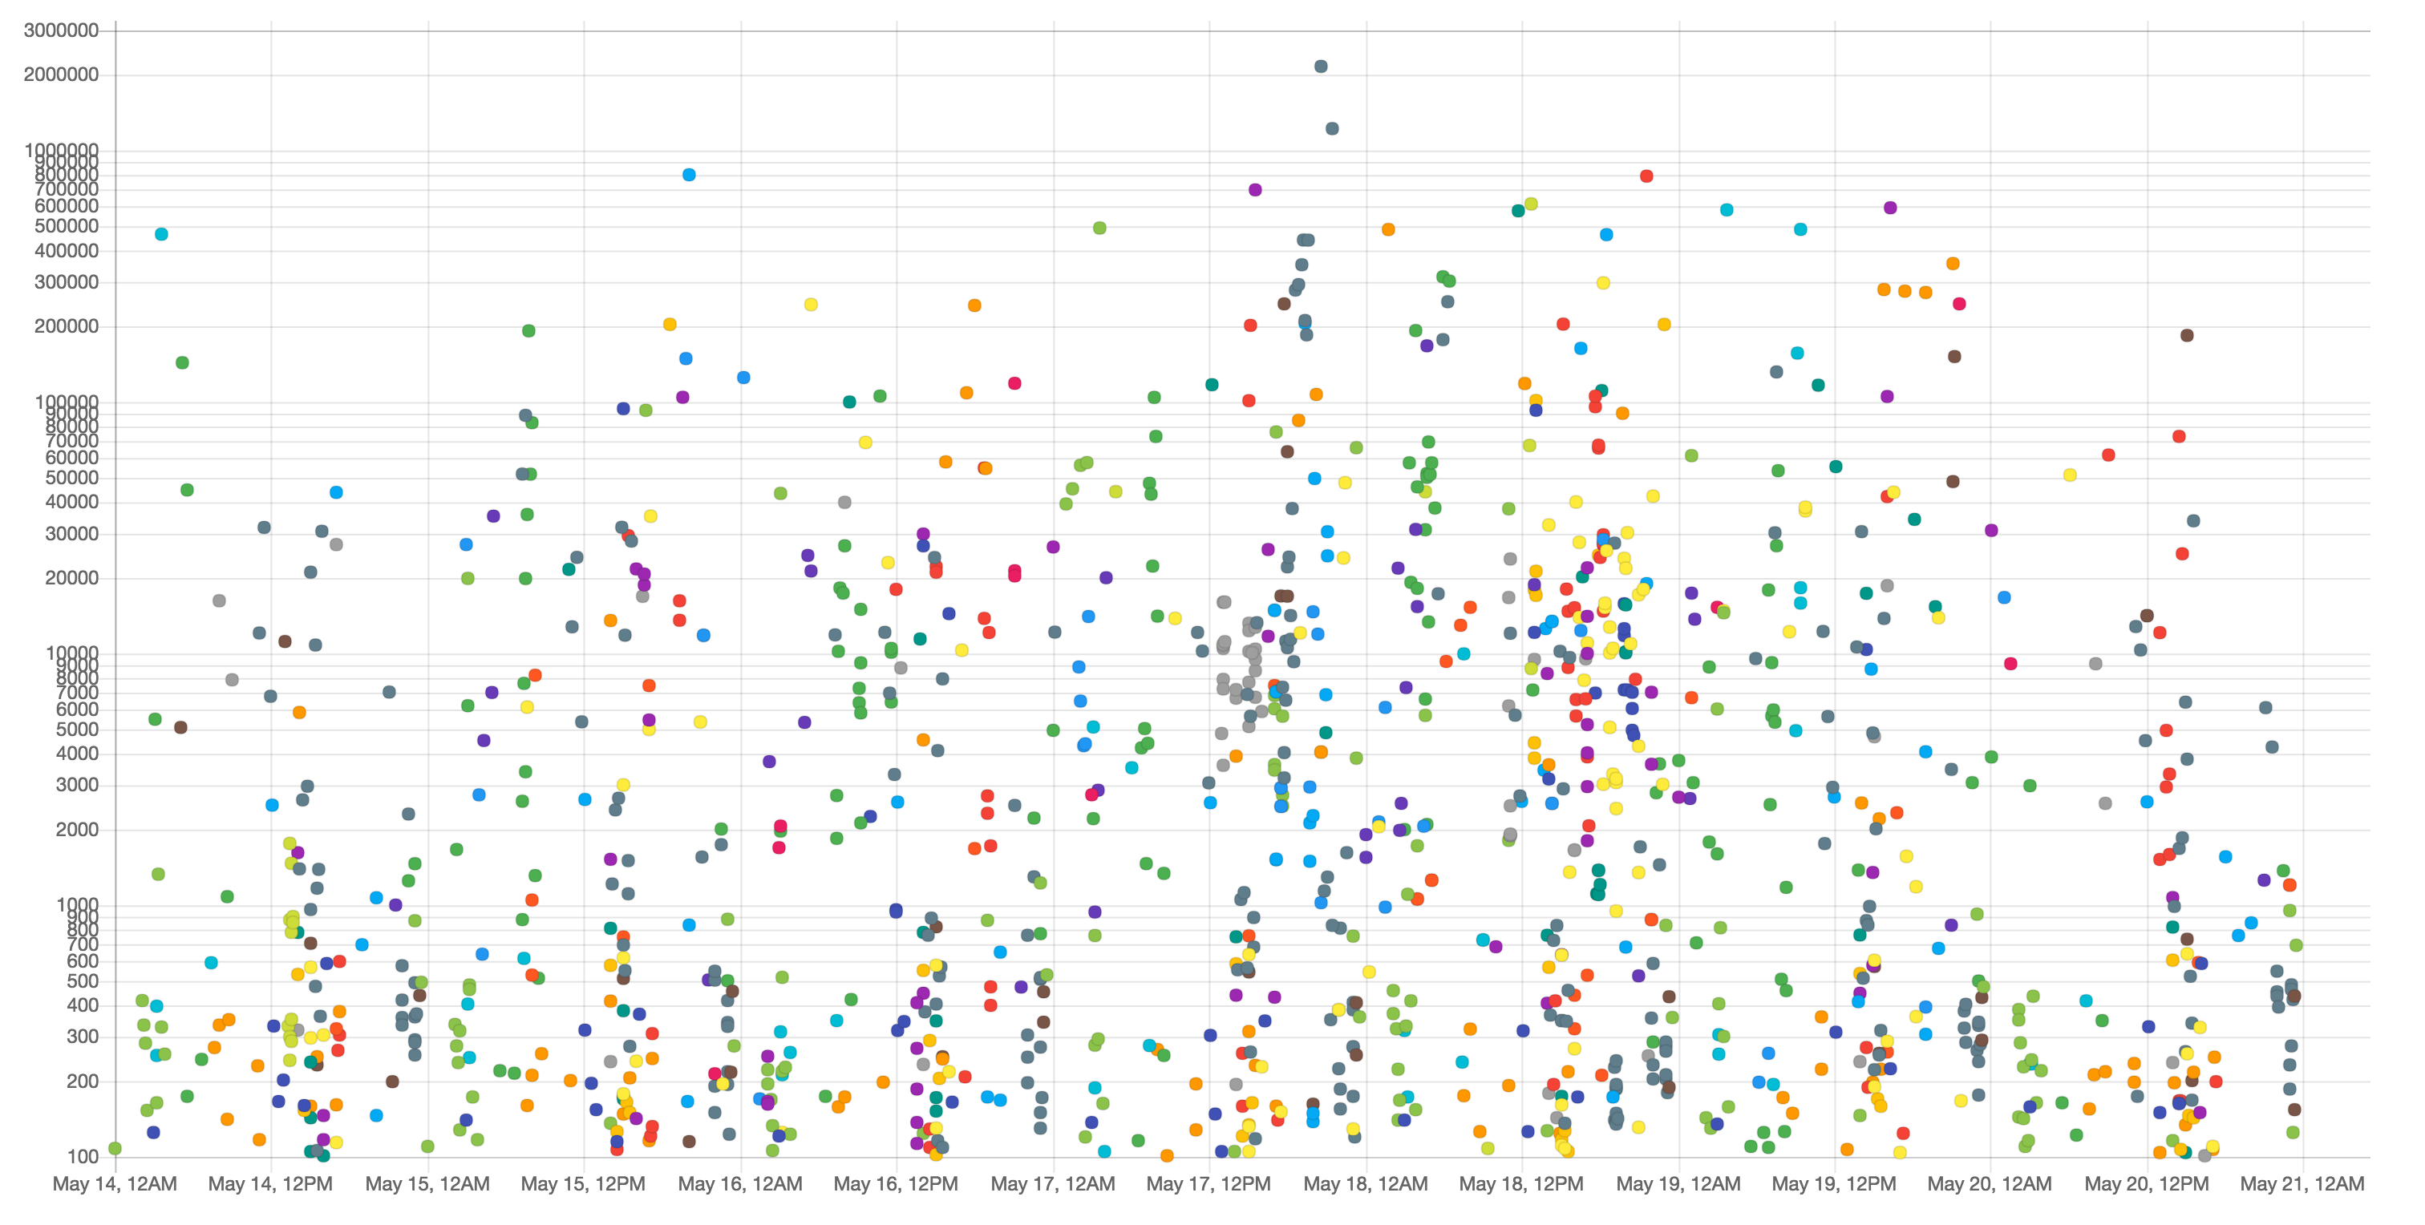Click the x-axis label May 14, 12PM

click(x=270, y=1183)
